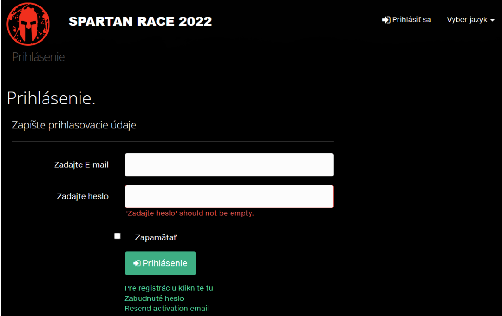Click the Zapíšte prihlasovacie údaje subheading

(x=74, y=125)
